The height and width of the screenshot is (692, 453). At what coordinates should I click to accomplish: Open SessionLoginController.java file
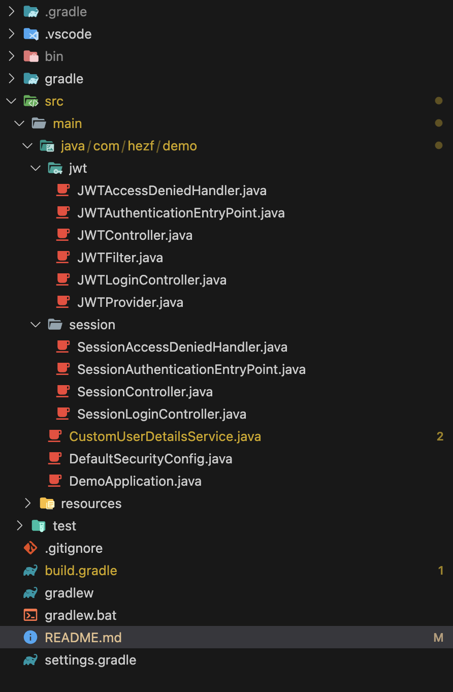(161, 414)
